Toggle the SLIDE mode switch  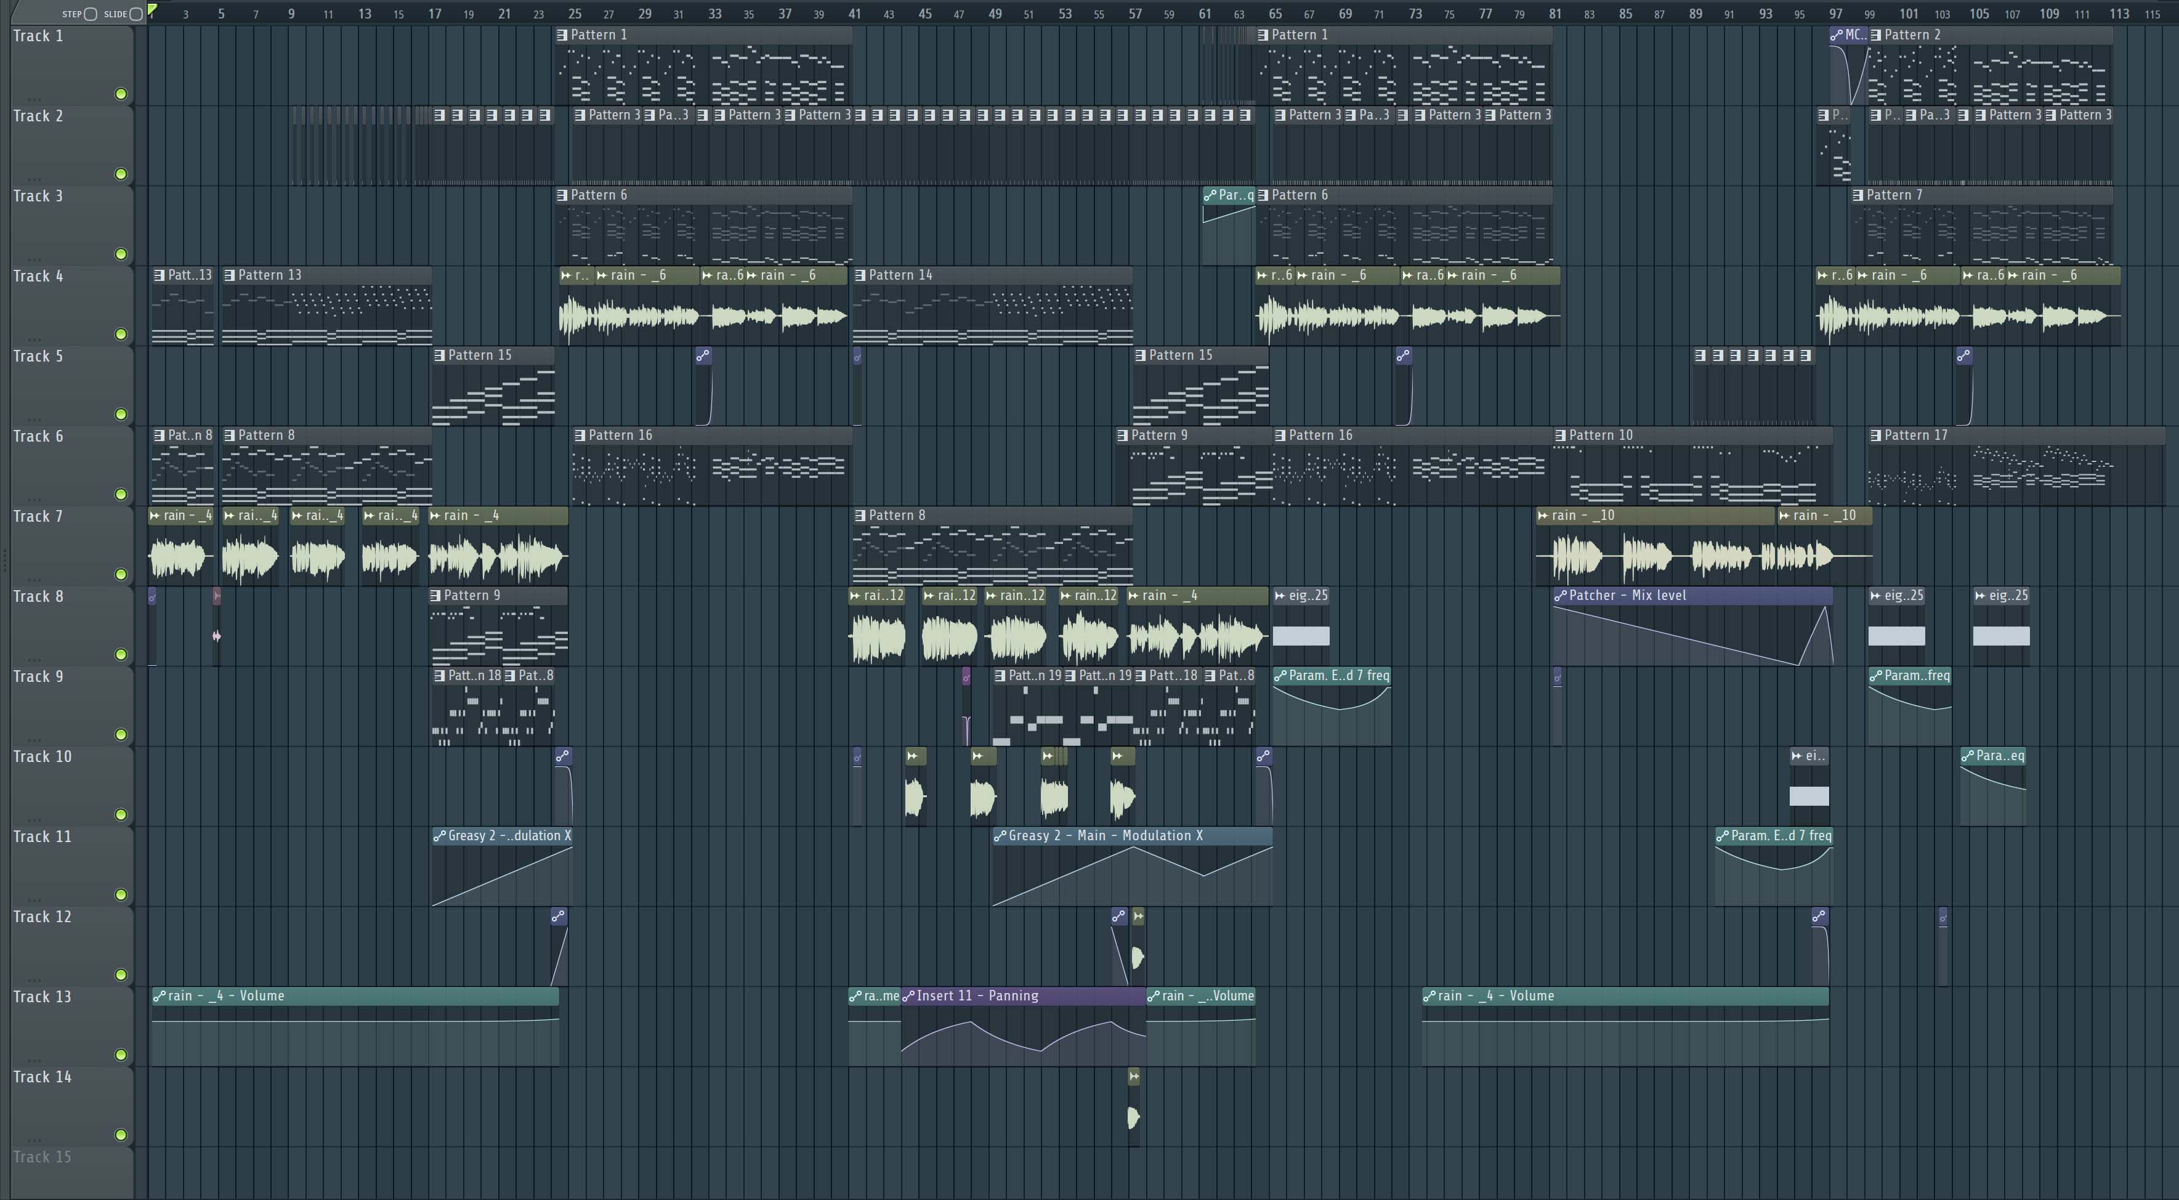click(135, 14)
